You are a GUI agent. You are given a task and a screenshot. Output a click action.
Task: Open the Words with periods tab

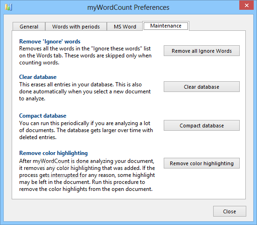[x=76, y=27]
